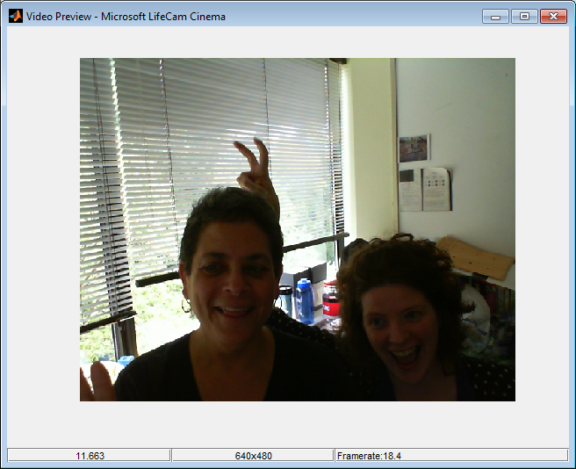Click the red cup in the video preview

[330, 301]
